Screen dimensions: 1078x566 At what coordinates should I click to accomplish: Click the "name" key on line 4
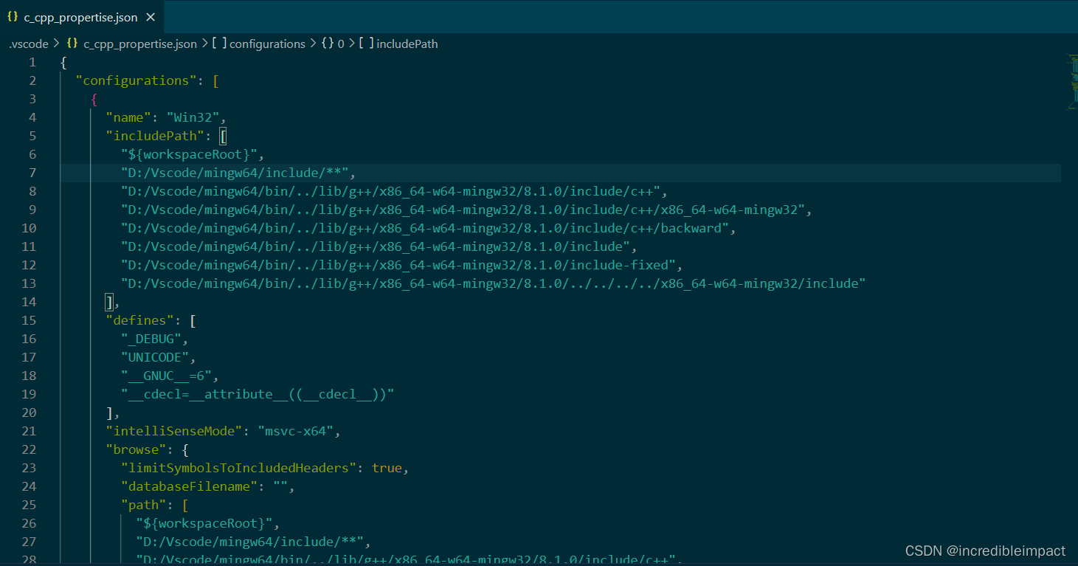click(128, 117)
